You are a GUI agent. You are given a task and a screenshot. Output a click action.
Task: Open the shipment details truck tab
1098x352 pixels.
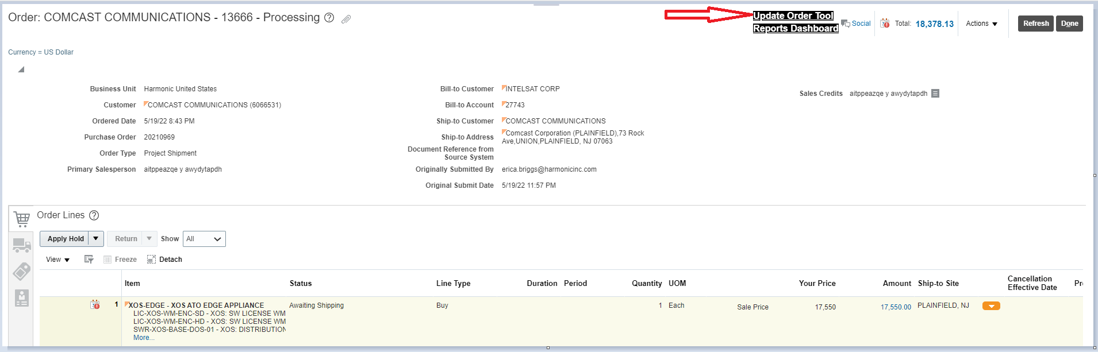pos(22,246)
